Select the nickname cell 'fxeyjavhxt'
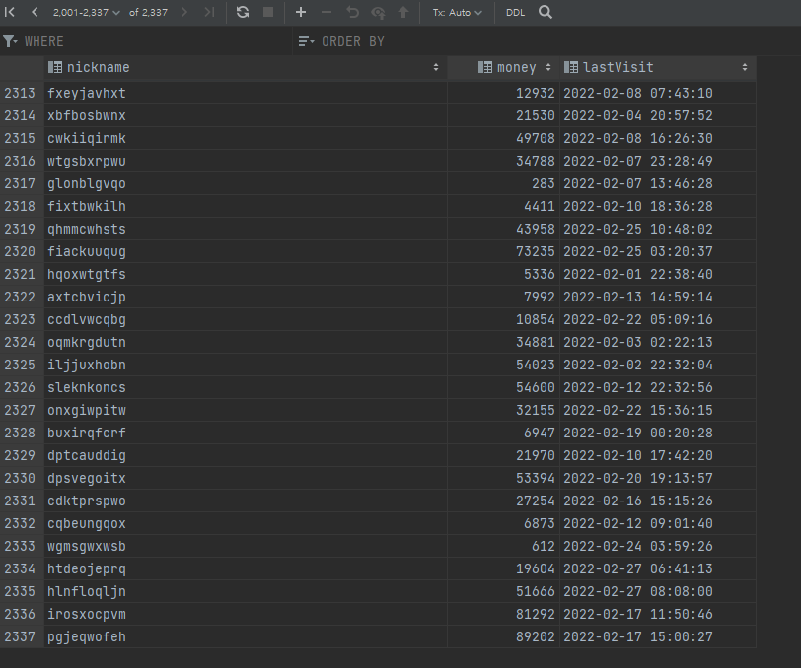 coord(246,93)
